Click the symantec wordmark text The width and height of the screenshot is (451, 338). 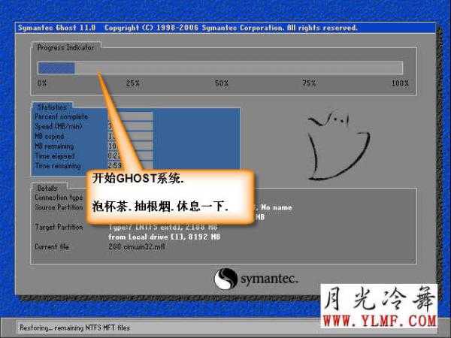tap(269, 279)
